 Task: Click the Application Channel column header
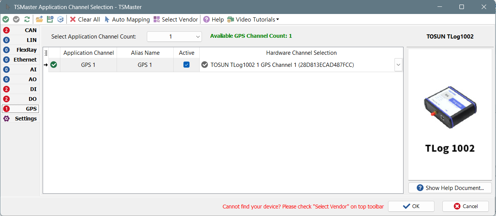click(88, 53)
